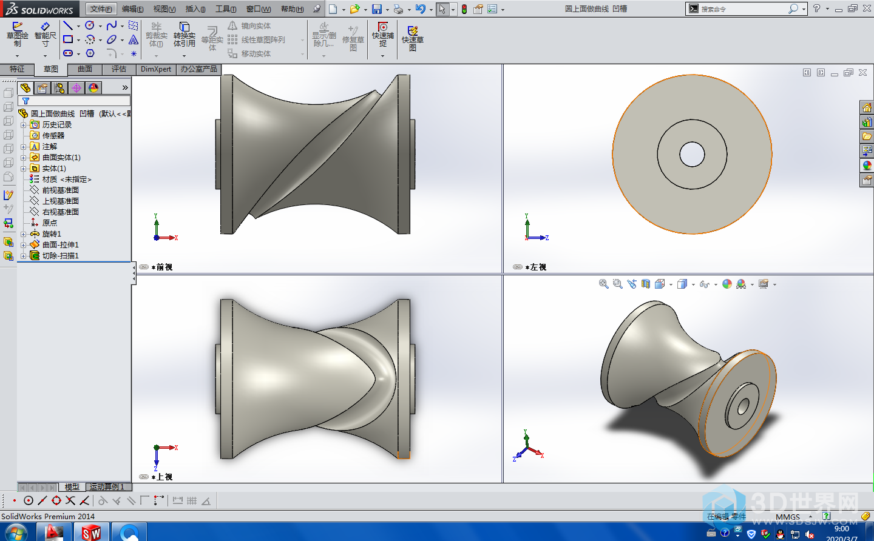The height and width of the screenshot is (541, 874).
Task: Toggle center point snap in snaps toolbar
Action: click(x=29, y=500)
